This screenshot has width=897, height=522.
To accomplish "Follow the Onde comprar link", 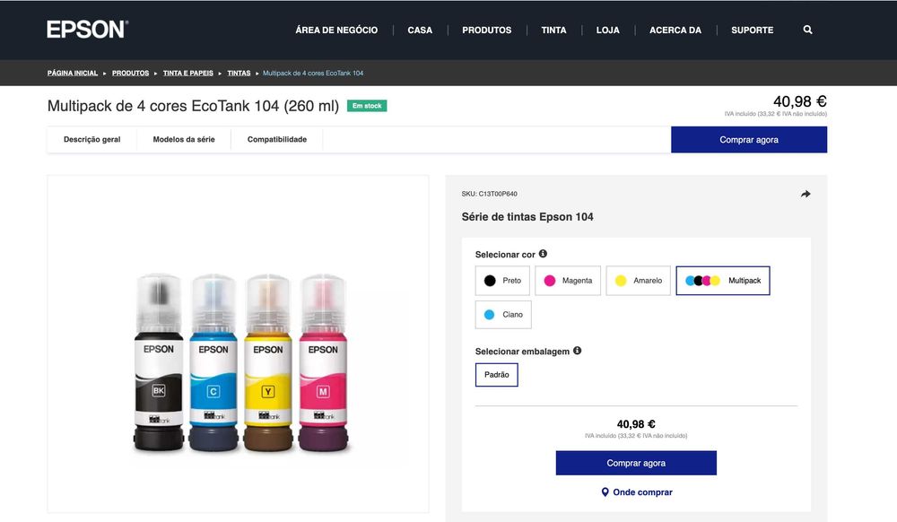I will (x=642, y=492).
